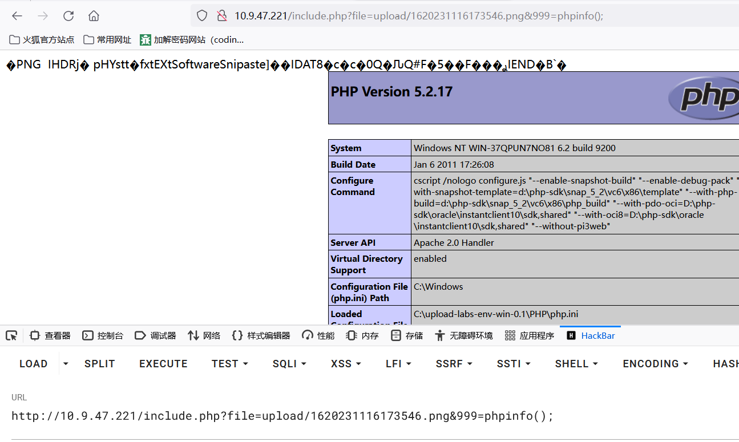Open the XSS dropdown menu
Image resolution: width=739 pixels, height=442 pixels.
[346, 364]
